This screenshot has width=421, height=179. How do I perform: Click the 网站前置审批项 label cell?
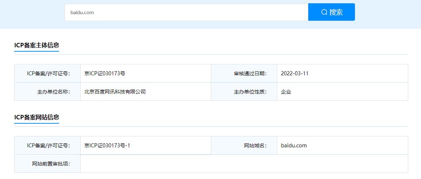[x=47, y=164]
